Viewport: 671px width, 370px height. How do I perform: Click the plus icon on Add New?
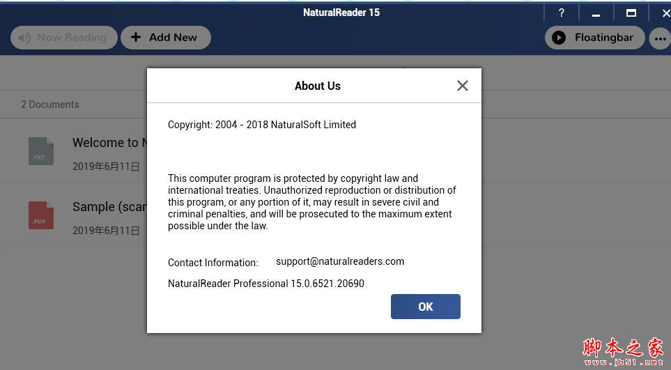[x=136, y=37]
